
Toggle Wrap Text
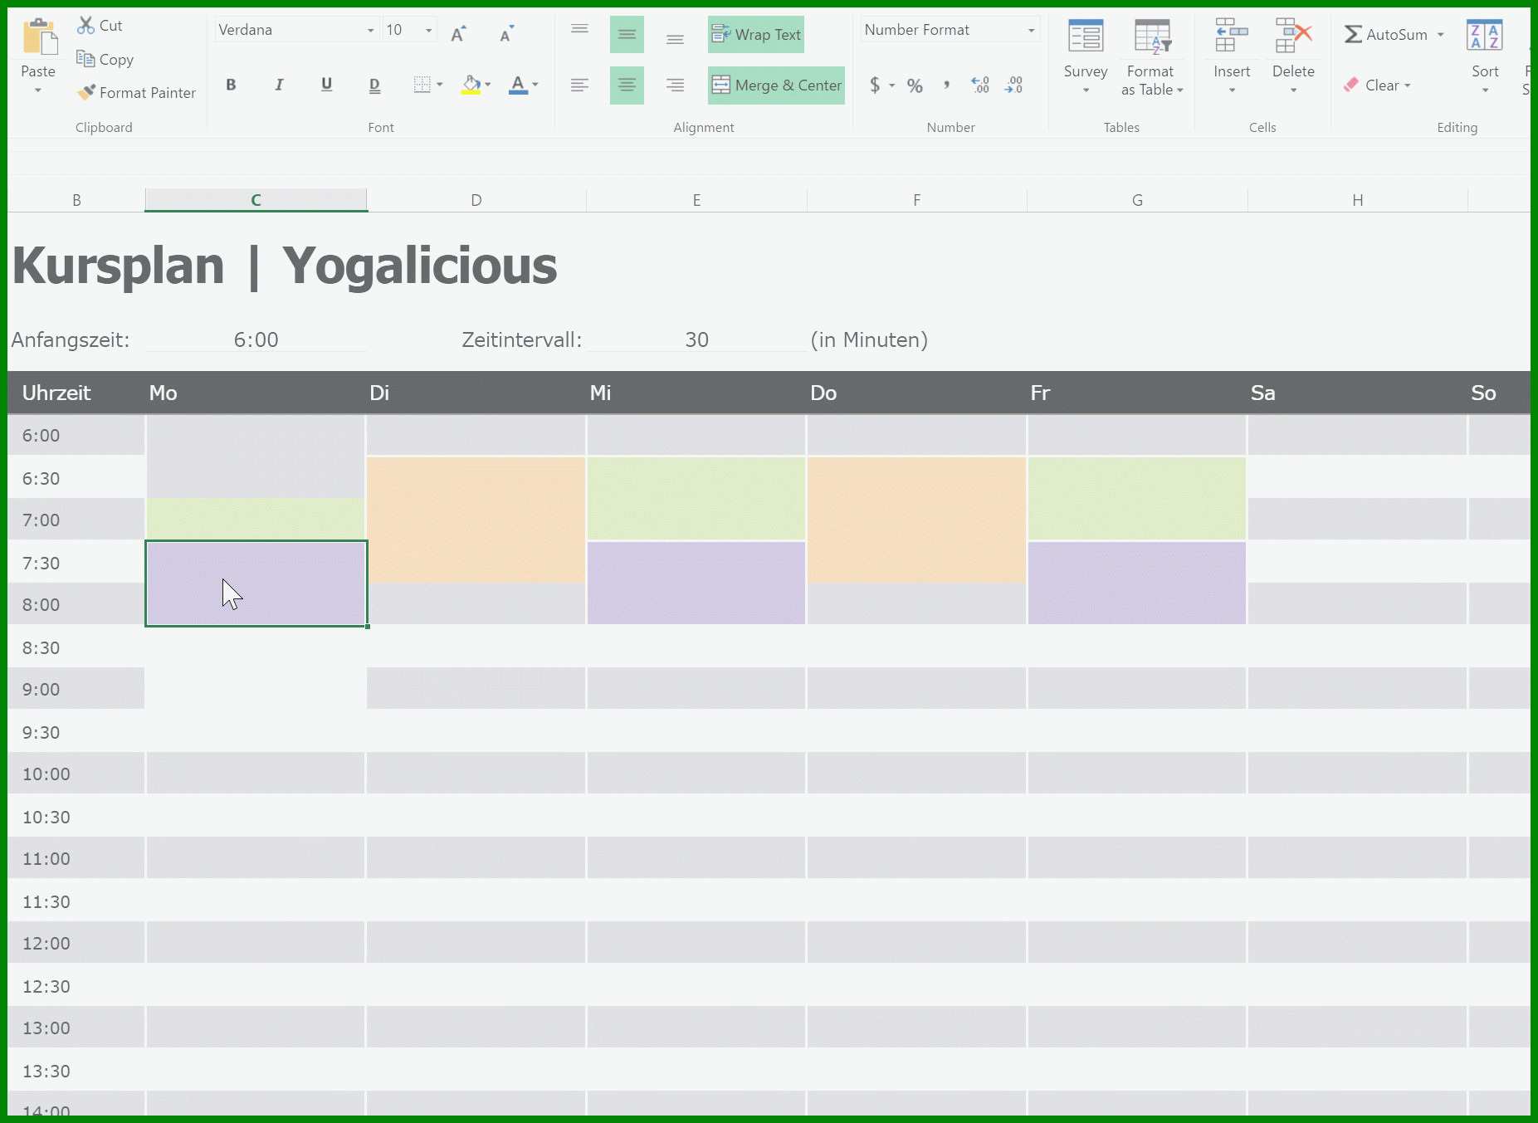[x=756, y=35]
